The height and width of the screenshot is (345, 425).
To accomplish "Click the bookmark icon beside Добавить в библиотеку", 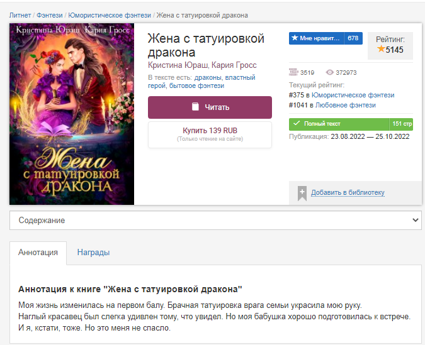I will [302, 193].
